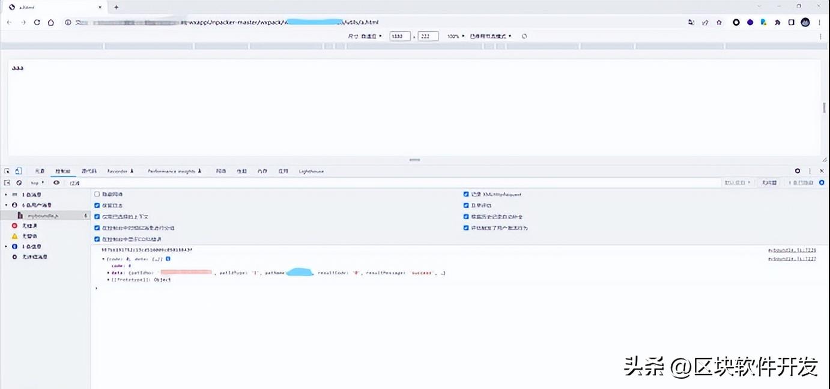
Task: Switch to the Performance insights tab
Action: coord(174,171)
